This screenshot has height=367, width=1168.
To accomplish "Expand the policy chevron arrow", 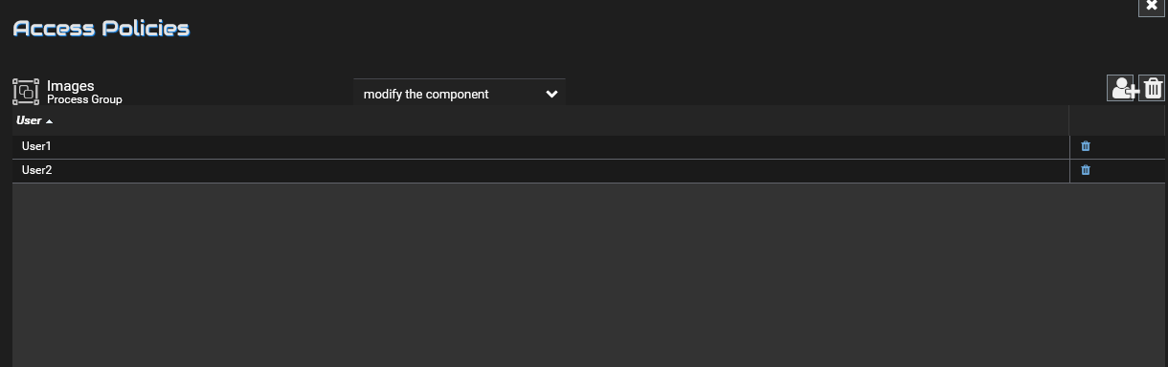I will tap(551, 94).
